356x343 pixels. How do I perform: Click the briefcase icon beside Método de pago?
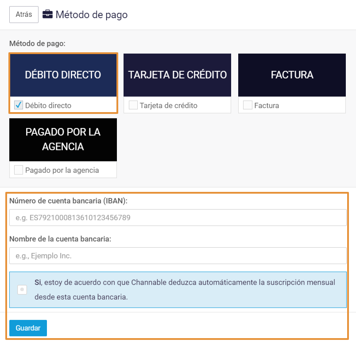47,14
